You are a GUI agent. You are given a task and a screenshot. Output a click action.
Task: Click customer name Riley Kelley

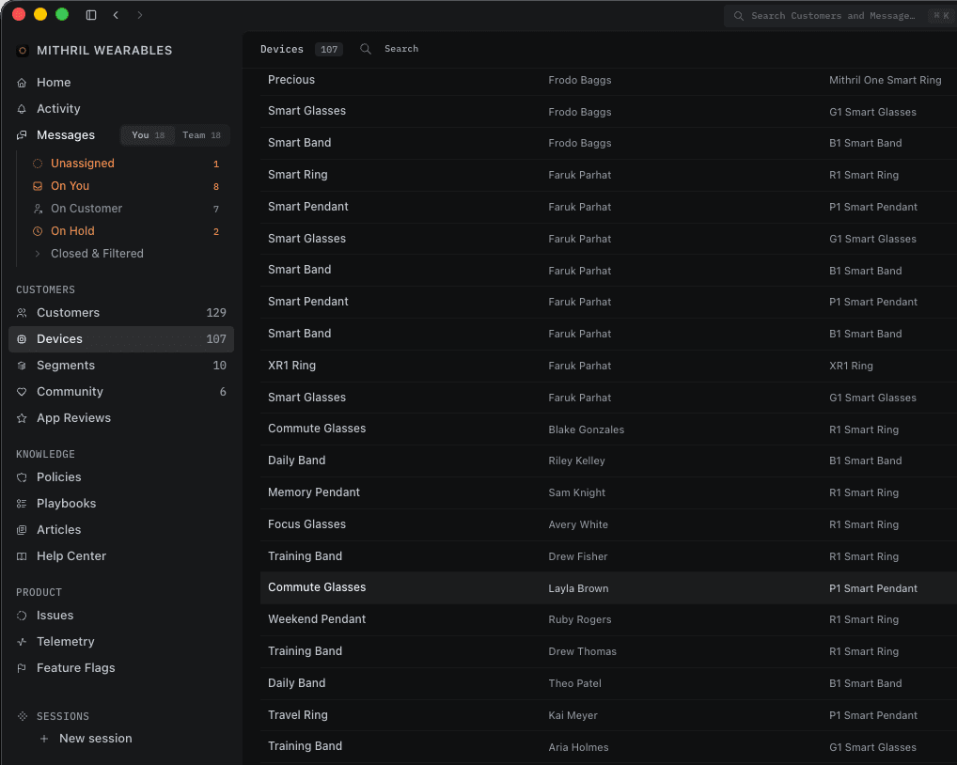click(577, 461)
